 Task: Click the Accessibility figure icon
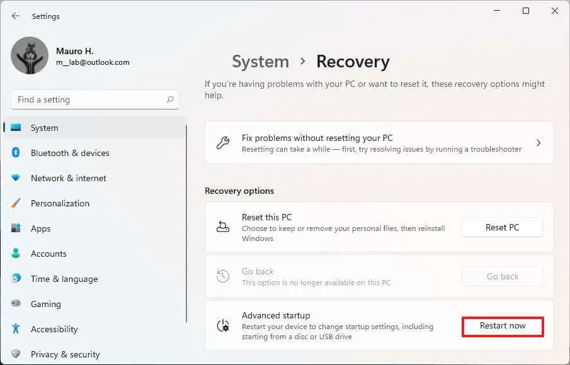[16, 329]
